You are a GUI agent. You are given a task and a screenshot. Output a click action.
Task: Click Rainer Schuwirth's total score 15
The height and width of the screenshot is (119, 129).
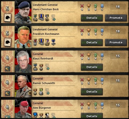[x=118, y=81]
